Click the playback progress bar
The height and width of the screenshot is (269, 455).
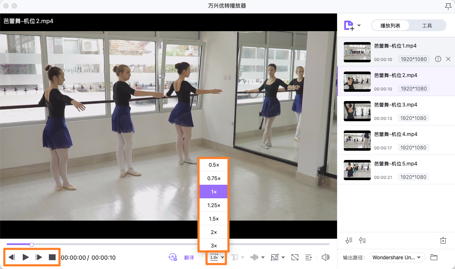click(x=169, y=244)
